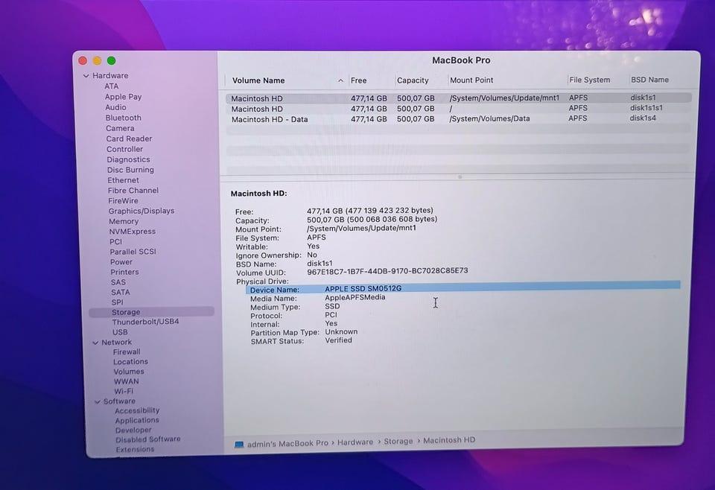Image resolution: width=715 pixels, height=490 pixels.
Task: Click the red close window button
Action: 83,60
